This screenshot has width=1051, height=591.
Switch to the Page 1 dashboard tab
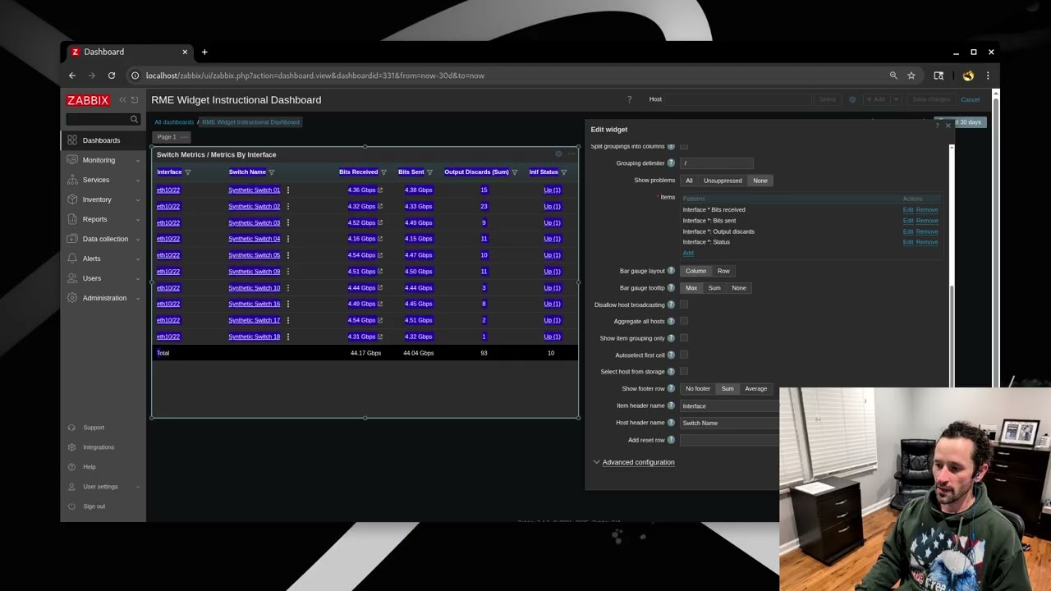pos(167,137)
